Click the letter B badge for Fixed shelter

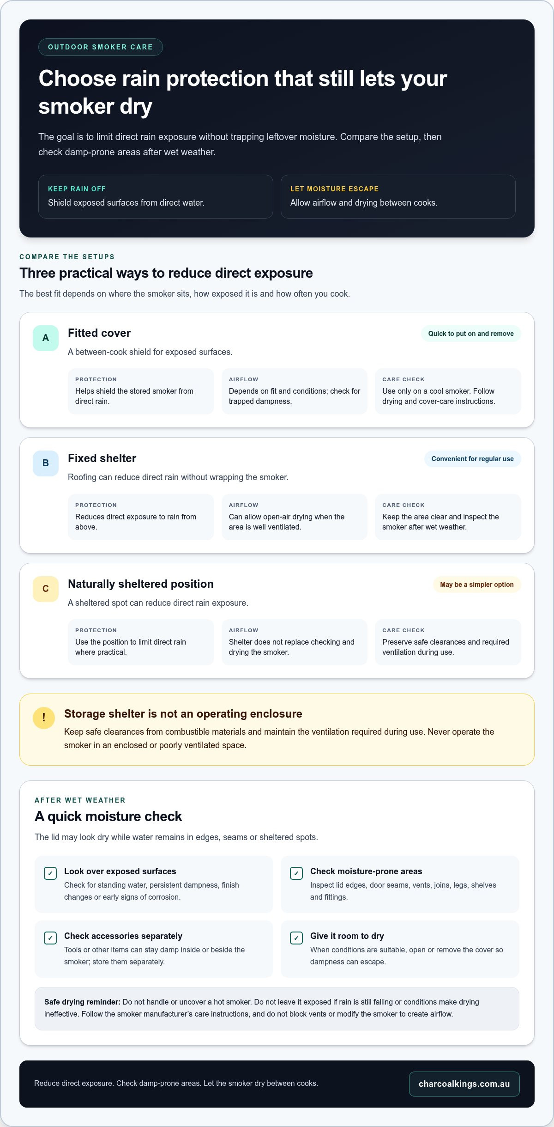click(x=46, y=463)
